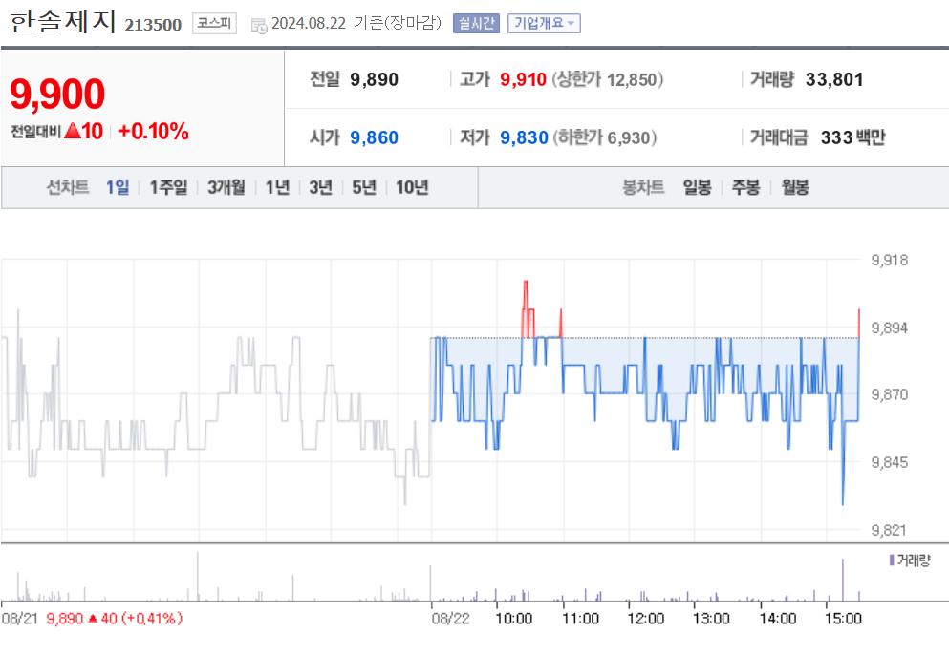Image resolution: width=949 pixels, height=655 pixels.
Task: Click the 08/22 date axis label
Action: (x=450, y=619)
